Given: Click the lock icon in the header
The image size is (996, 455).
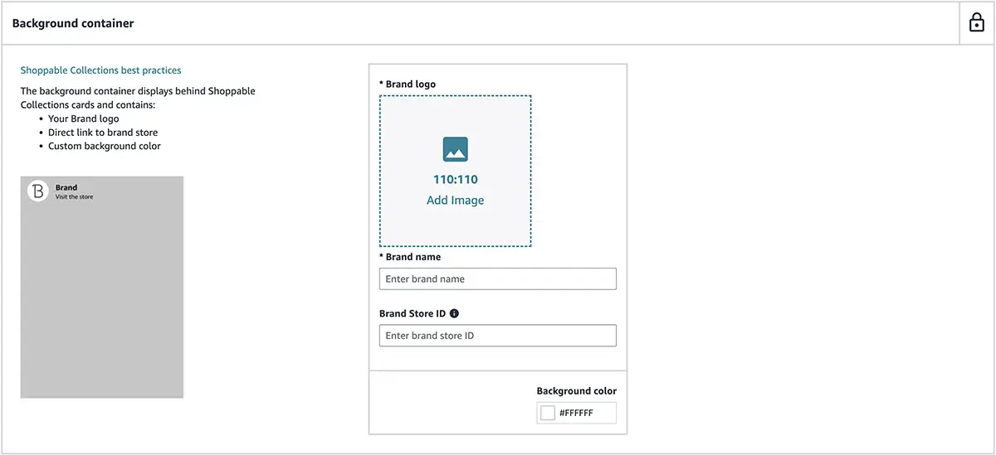Looking at the screenshot, I should tap(977, 23).
